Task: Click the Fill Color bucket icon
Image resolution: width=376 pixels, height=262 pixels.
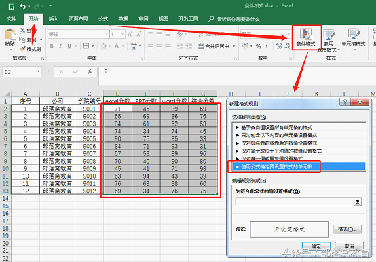Action: [104, 45]
